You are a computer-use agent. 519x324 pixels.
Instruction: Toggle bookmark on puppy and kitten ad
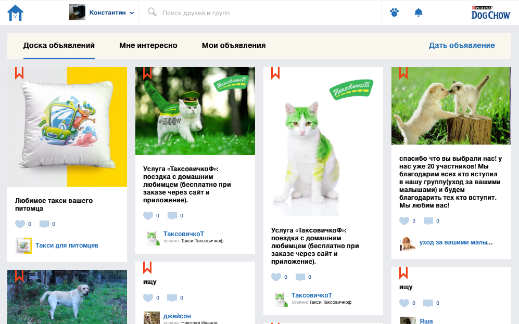point(403,73)
